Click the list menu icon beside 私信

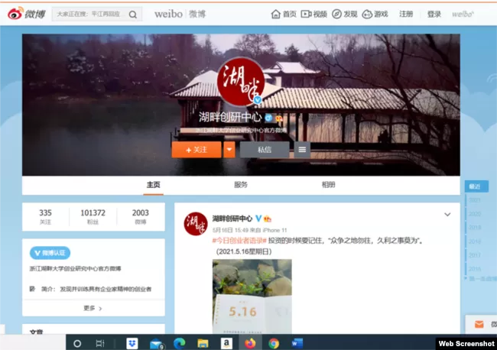[302, 150]
